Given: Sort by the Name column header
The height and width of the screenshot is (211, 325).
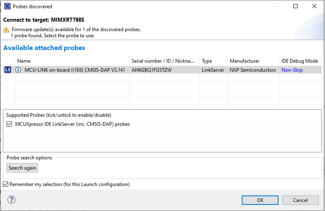Looking at the screenshot, I should click(24, 61).
